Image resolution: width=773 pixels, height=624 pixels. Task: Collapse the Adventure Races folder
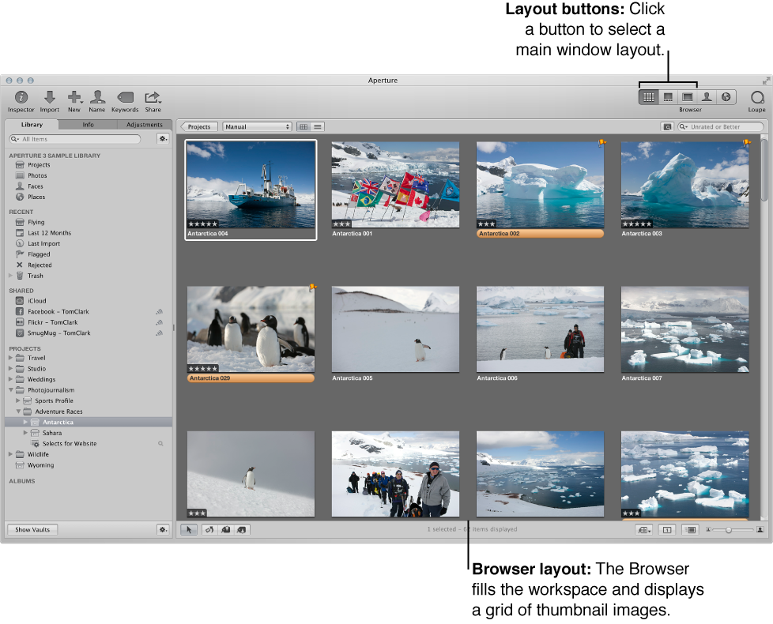click(x=17, y=411)
